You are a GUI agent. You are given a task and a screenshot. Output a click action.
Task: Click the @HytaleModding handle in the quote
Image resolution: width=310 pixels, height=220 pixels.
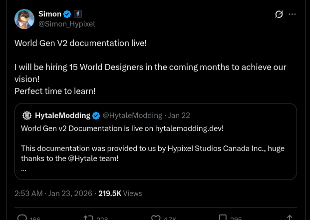[132, 115]
